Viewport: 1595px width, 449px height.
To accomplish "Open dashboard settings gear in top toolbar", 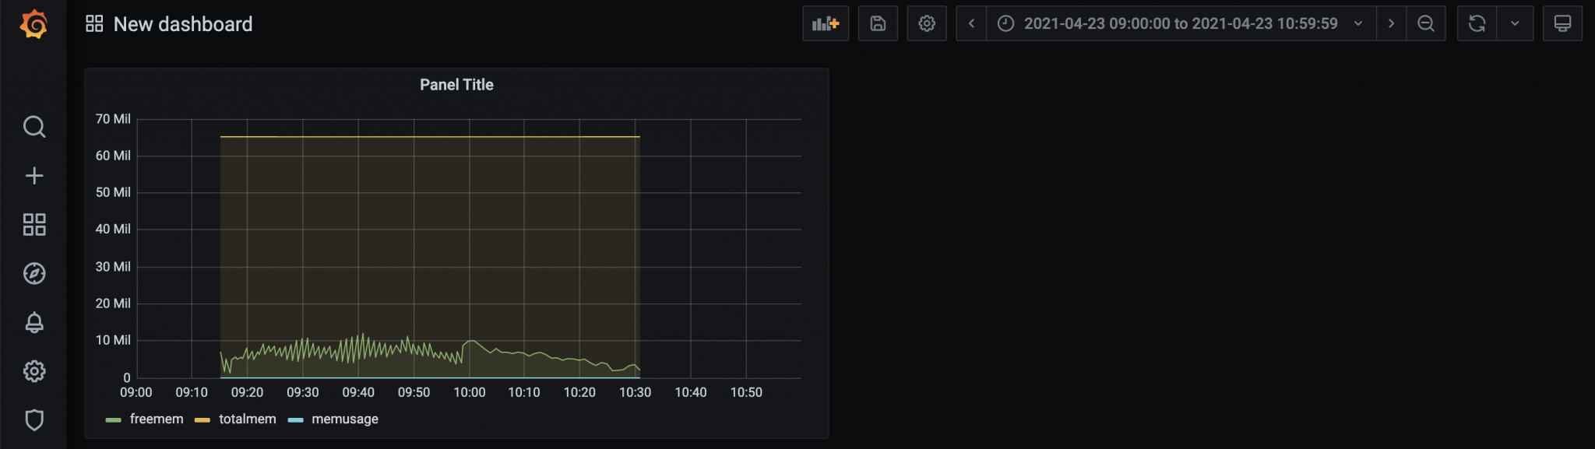I will pyautogui.click(x=926, y=23).
